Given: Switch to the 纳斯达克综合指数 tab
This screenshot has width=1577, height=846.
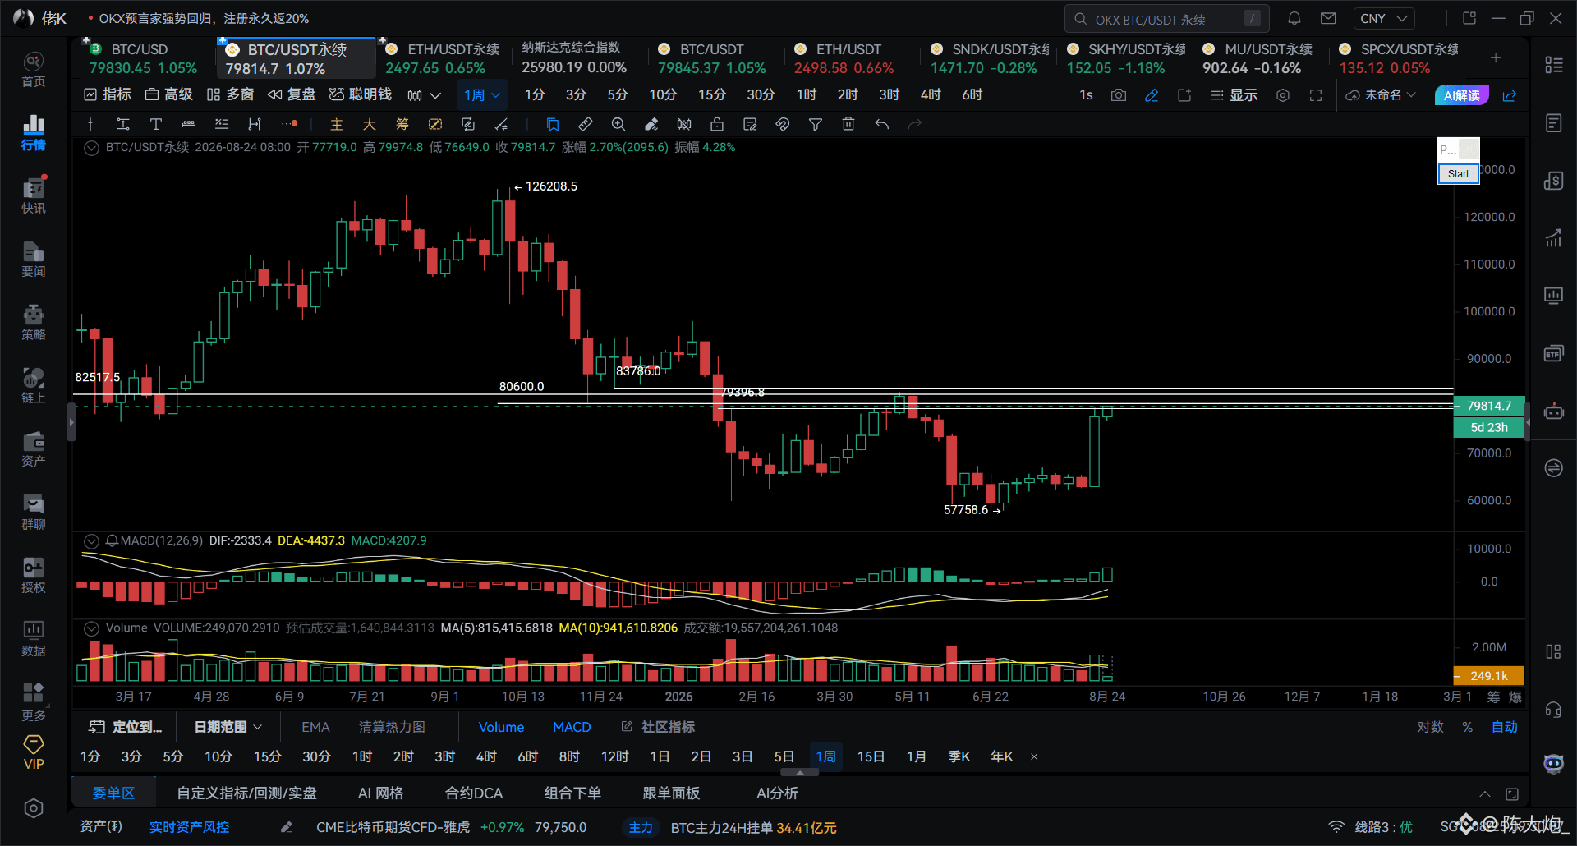Looking at the screenshot, I should [x=573, y=58].
